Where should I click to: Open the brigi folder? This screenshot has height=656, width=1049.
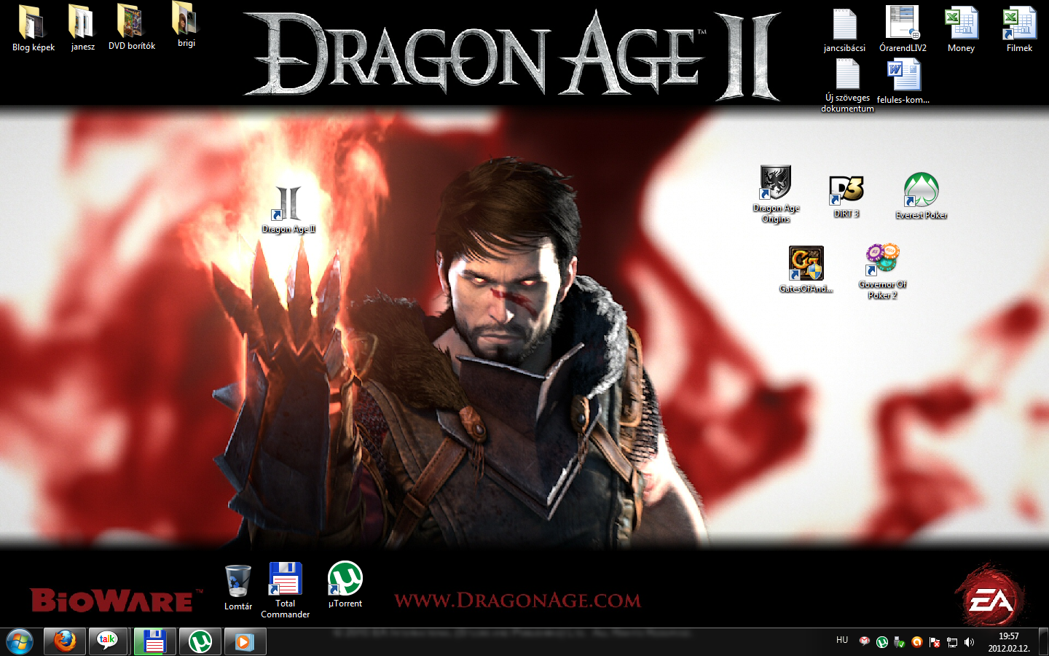(x=186, y=26)
